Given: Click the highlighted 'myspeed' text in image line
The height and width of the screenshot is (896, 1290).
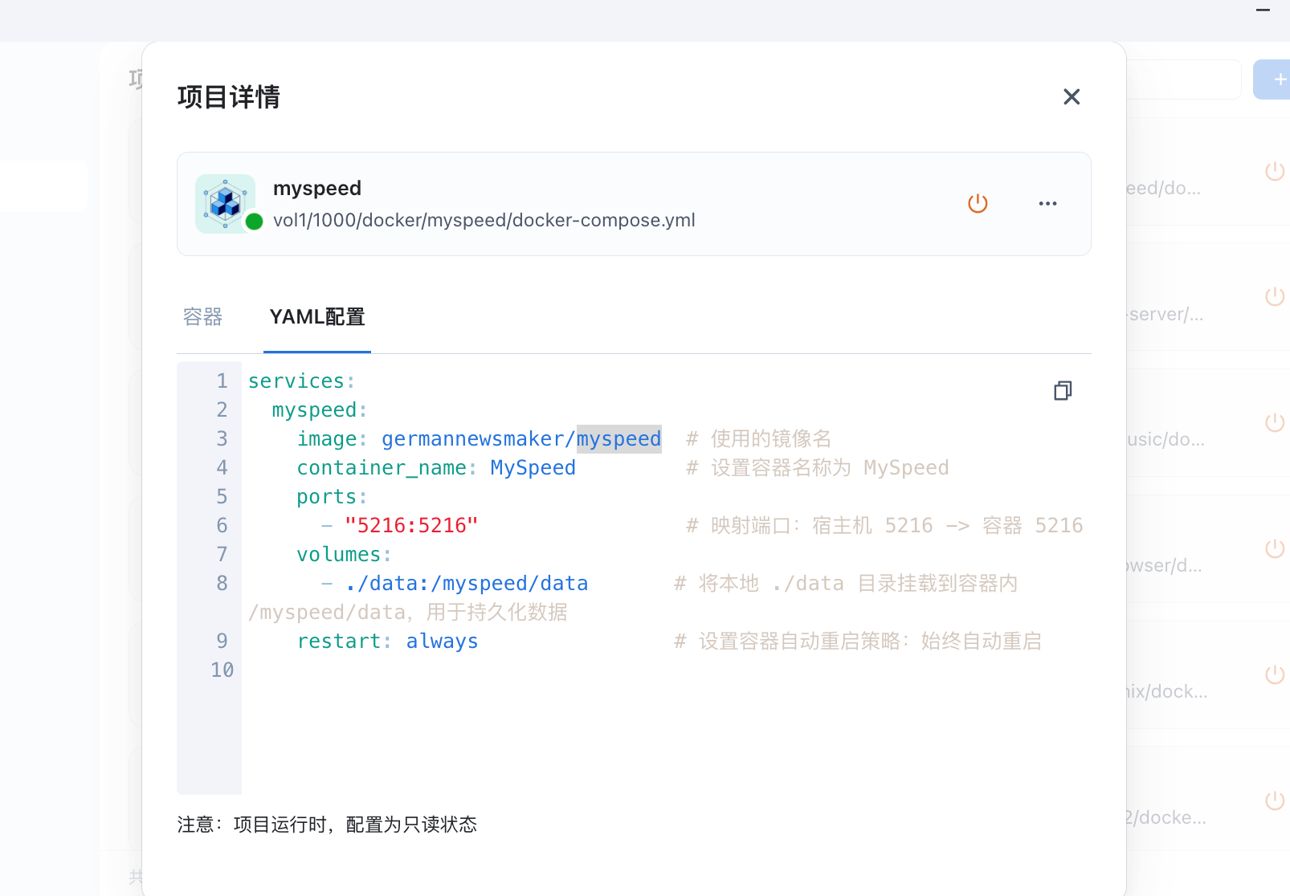Looking at the screenshot, I should [x=618, y=439].
